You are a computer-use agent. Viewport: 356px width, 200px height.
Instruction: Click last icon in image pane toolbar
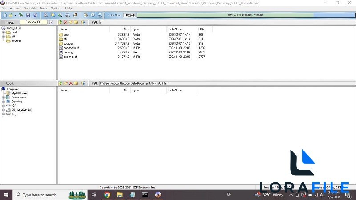click(83, 22)
